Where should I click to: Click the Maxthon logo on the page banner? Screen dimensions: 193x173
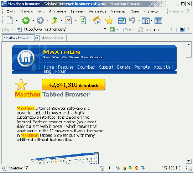coord(26,58)
